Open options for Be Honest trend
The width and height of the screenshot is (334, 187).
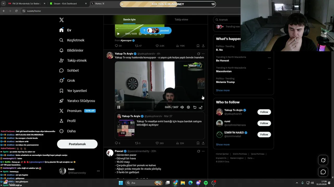(269, 58)
